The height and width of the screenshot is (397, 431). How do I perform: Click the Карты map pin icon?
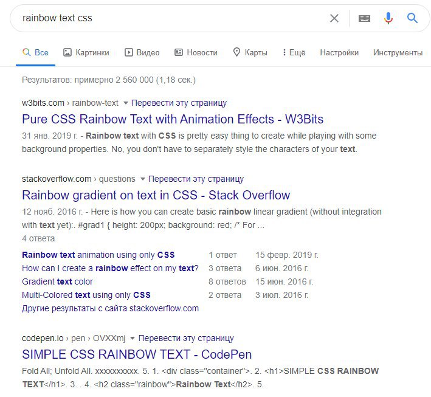pos(236,52)
